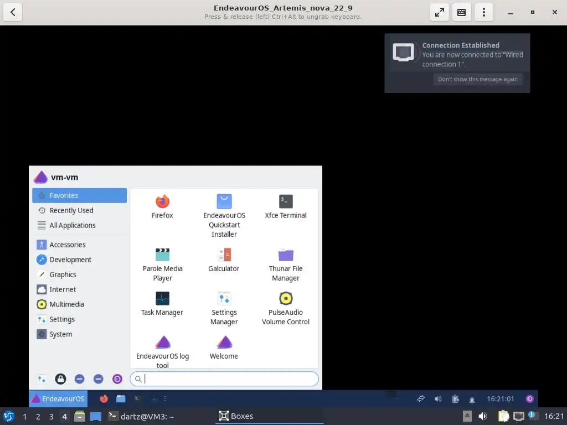The height and width of the screenshot is (425, 567).
Task: Click the host clock showing 16:21
Action: coord(554,416)
